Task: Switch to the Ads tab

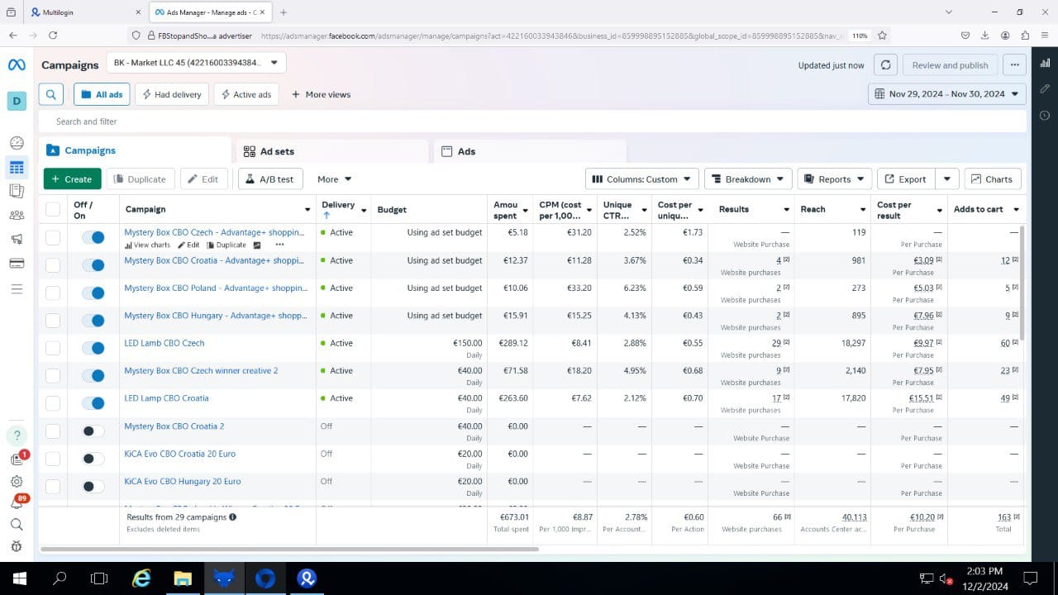Action: (466, 151)
